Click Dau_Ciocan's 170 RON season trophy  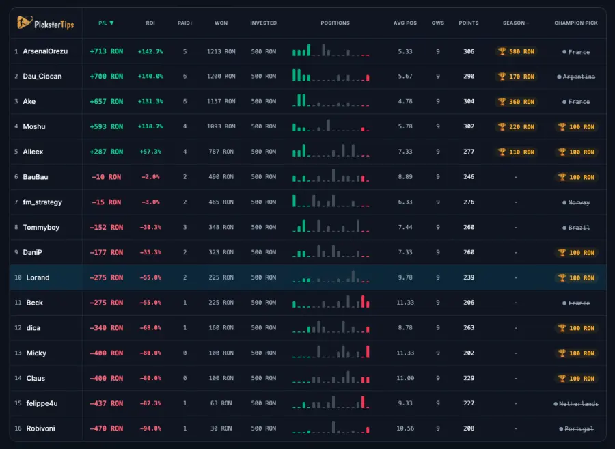pyautogui.click(x=516, y=77)
